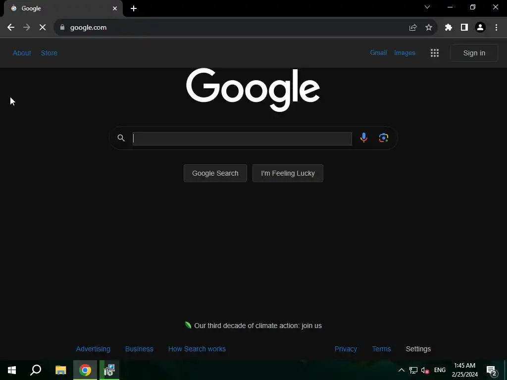Close the Google tab
The height and width of the screenshot is (380, 507).
115,8
